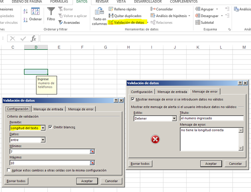Viewport: 251px width, 192px height.
Task: Click Cancelar in right dialog
Action: point(235,163)
